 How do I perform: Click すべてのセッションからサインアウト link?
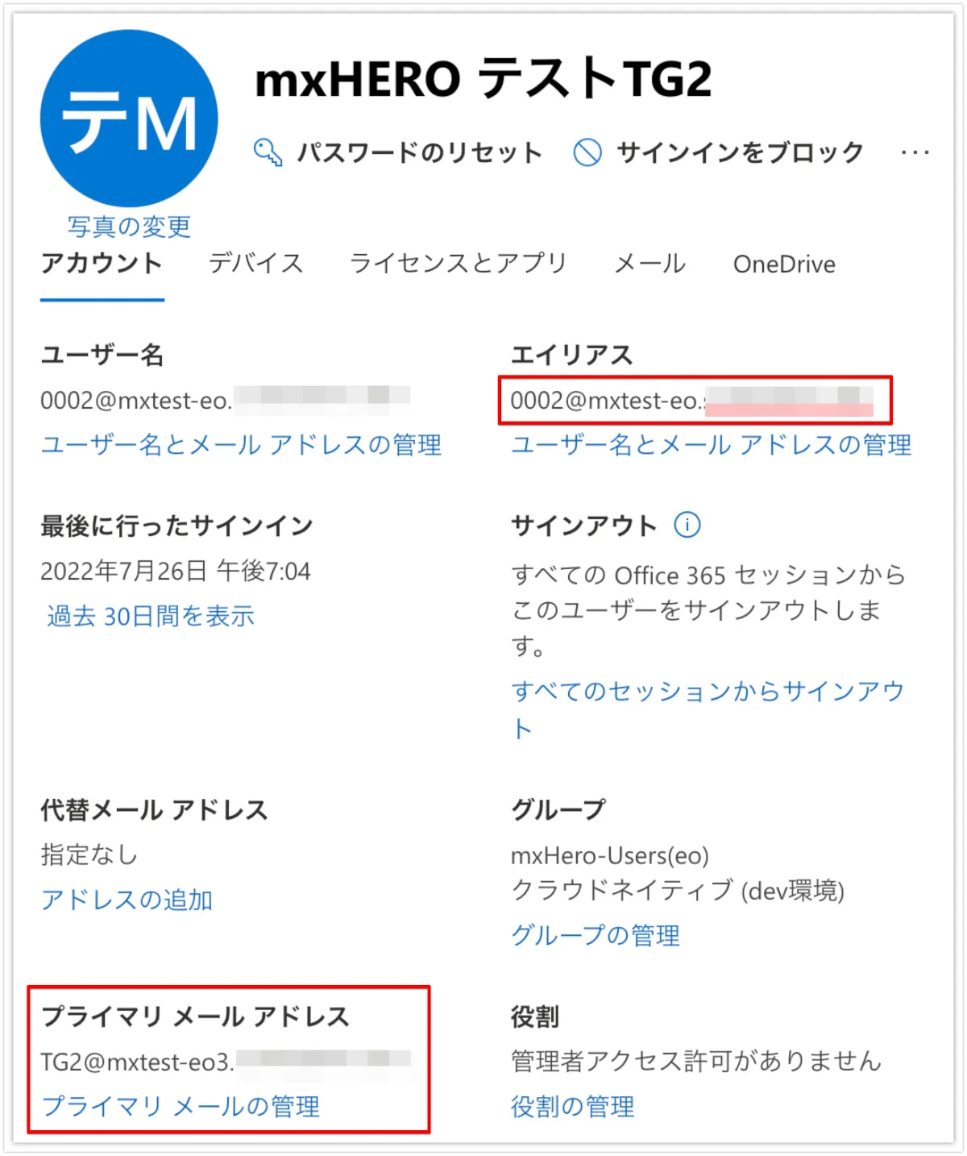(x=708, y=709)
